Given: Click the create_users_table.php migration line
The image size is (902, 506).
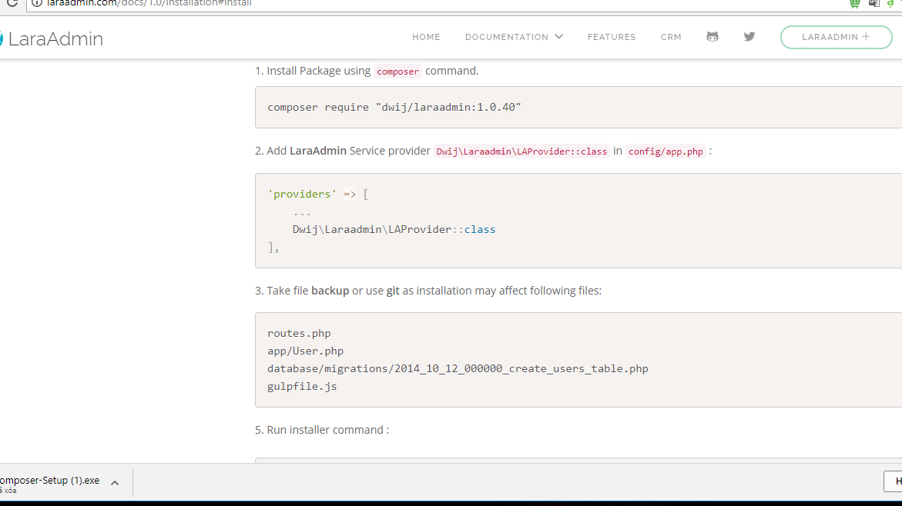Looking at the screenshot, I should (458, 368).
